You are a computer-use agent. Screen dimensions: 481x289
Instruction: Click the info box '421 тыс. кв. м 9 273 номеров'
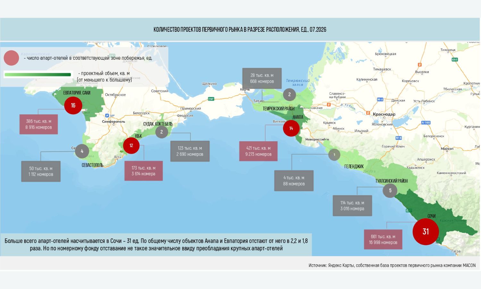pyautogui.click(x=258, y=151)
